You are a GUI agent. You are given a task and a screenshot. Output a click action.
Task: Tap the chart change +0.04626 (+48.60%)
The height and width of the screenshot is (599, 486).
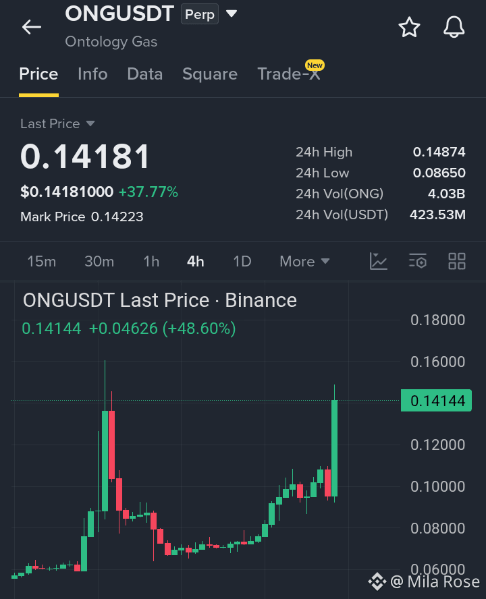162,329
